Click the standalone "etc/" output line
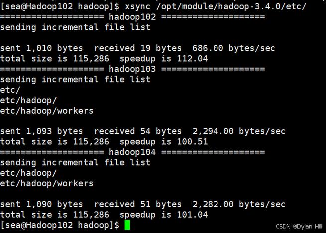The width and height of the screenshot is (326, 233). tap(10, 90)
